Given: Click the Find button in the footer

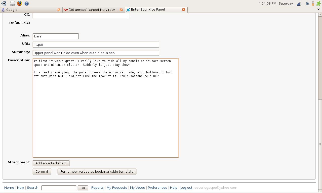Looking at the screenshot, I should click(x=83, y=188).
